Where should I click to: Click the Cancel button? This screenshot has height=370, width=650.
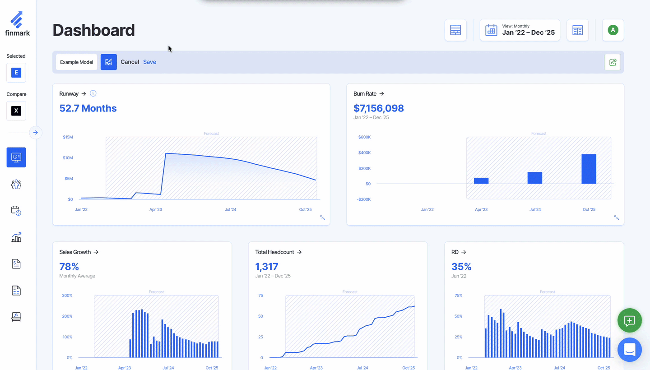130,62
